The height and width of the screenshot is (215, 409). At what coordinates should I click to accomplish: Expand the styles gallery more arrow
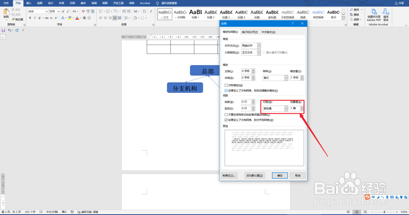pyautogui.click(x=343, y=19)
